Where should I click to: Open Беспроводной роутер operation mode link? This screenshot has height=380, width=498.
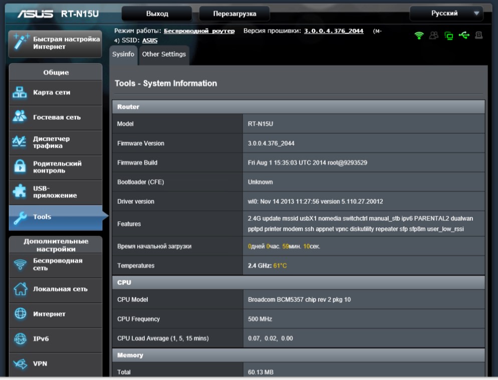point(199,31)
